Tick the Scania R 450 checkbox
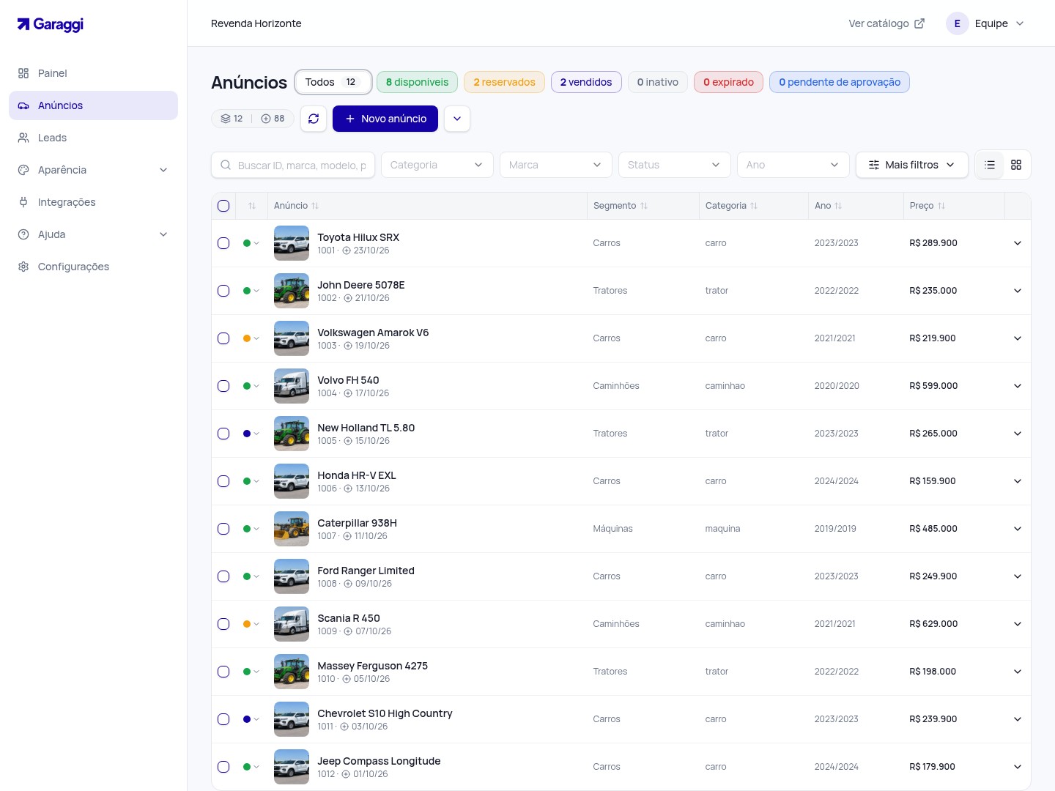 [223, 624]
